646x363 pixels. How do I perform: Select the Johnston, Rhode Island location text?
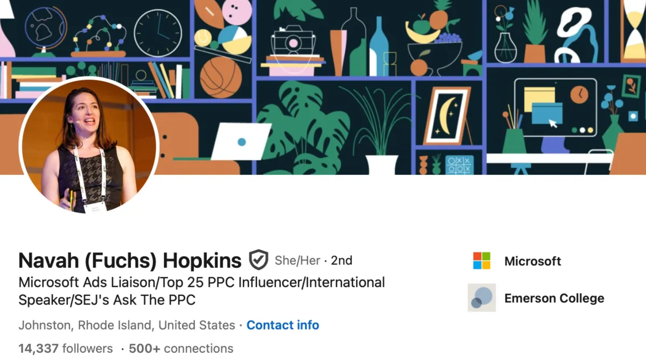[x=127, y=325]
